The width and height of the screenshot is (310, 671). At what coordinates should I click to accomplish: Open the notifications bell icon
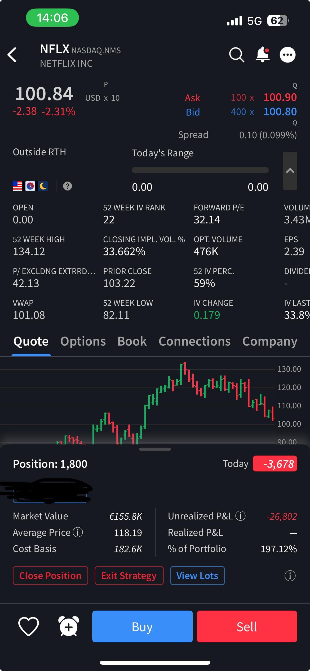pos(263,55)
